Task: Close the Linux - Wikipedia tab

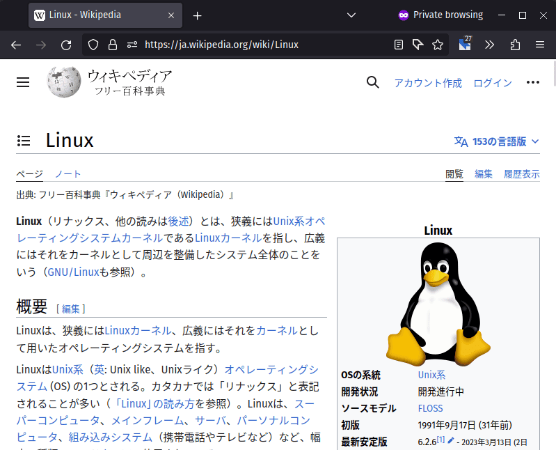Action: [171, 15]
